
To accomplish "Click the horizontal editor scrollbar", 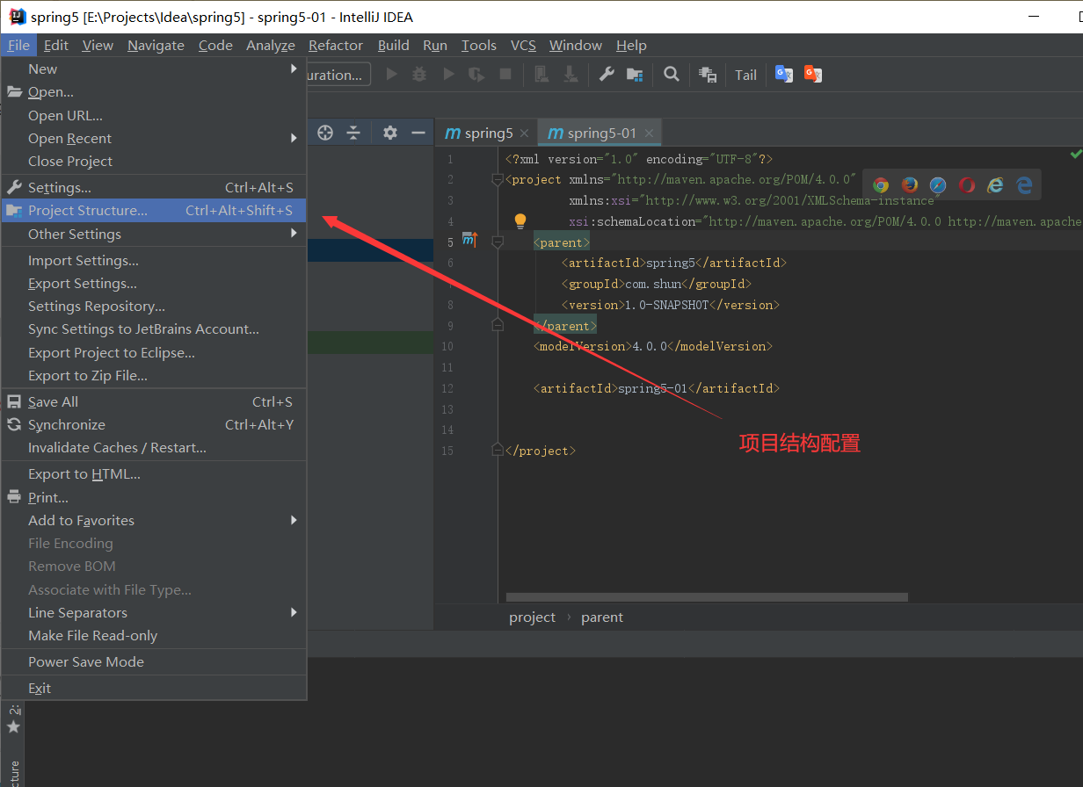I will point(707,597).
